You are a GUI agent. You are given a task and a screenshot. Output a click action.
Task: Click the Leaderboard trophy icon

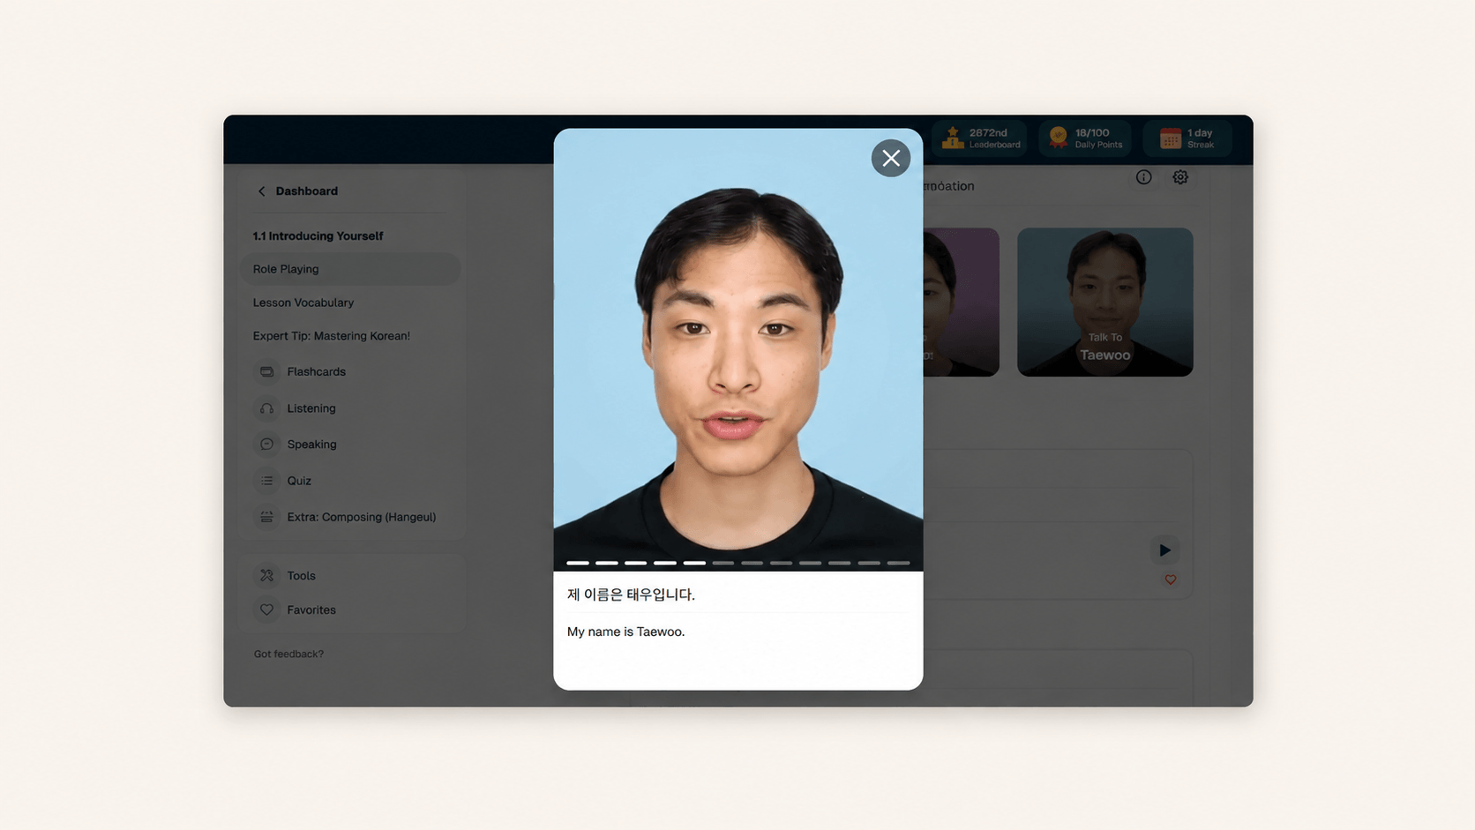[x=953, y=138]
